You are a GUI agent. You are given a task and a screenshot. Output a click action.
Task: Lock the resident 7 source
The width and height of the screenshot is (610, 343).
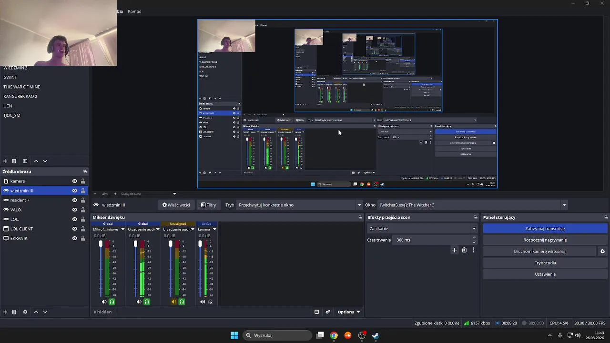pyautogui.click(x=83, y=200)
